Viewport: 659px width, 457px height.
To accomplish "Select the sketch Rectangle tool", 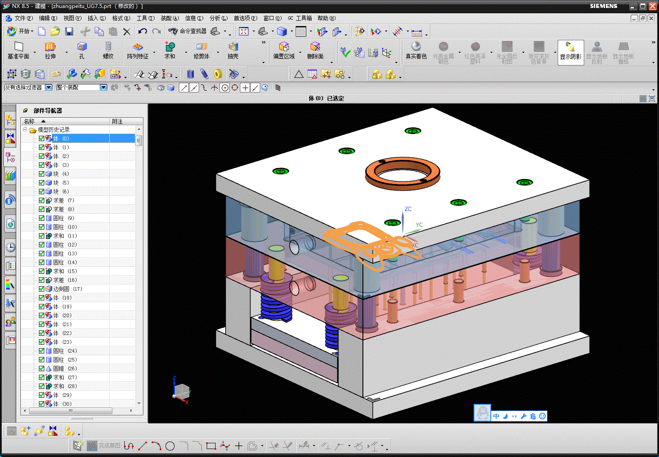I will pos(211,446).
